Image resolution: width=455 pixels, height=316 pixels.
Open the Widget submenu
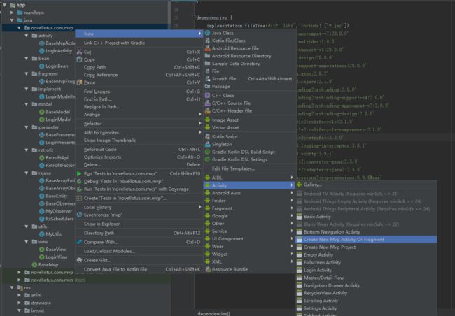[x=249, y=254]
